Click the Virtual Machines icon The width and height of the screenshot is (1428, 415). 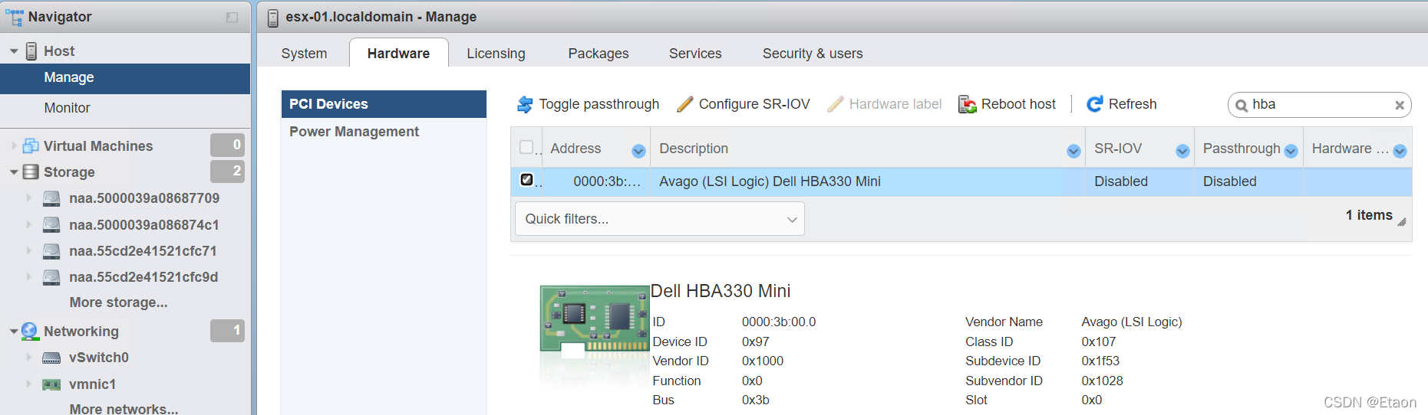31,145
